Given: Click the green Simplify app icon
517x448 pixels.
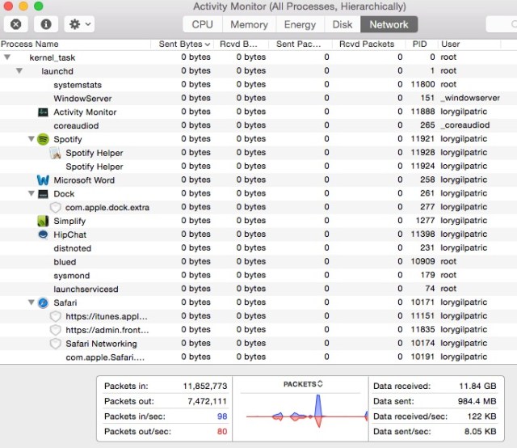Looking at the screenshot, I should tap(43, 221).
